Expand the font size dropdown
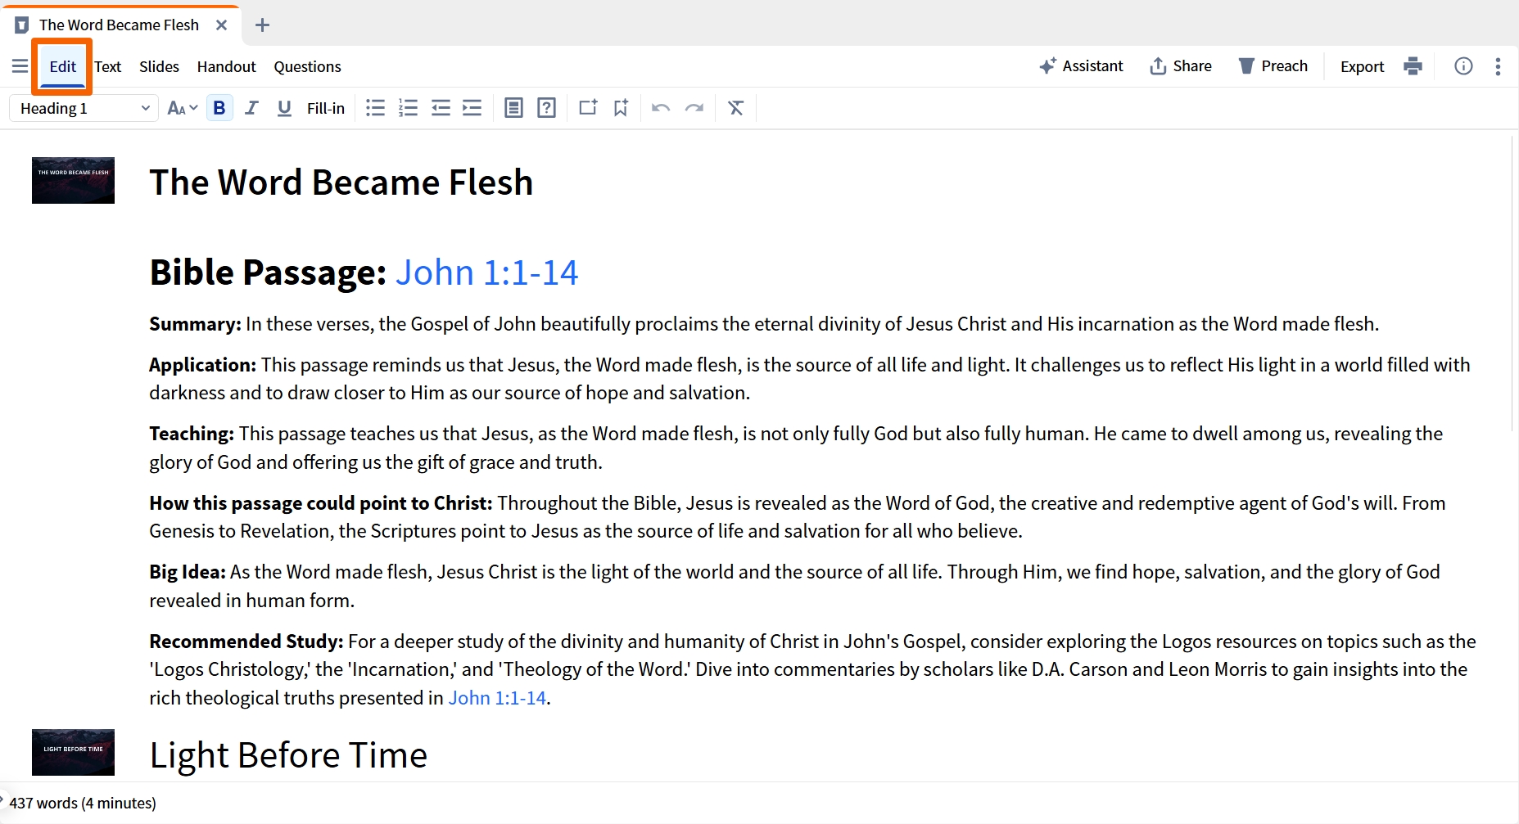 click(x=183, y=108)
